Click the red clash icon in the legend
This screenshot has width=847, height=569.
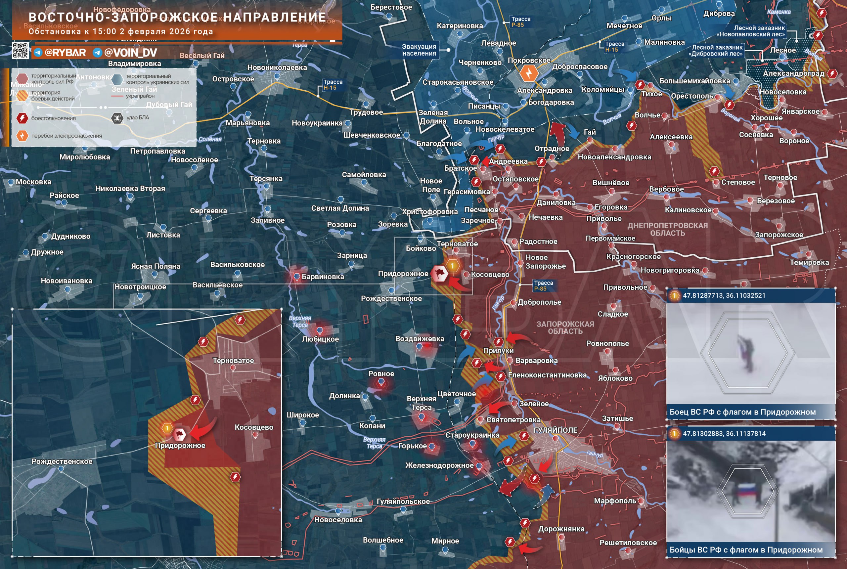point(22,118)
